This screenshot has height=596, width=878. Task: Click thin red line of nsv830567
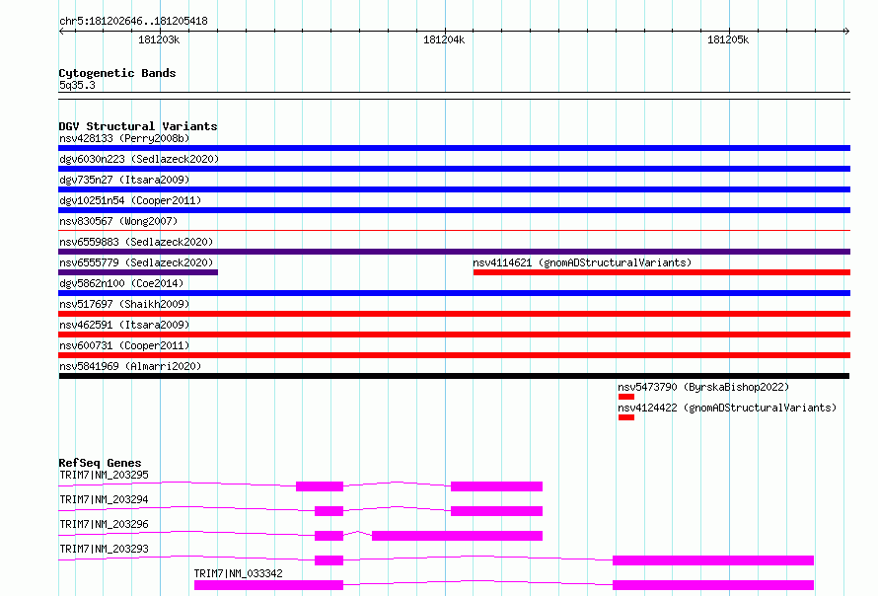pyautogui.click(x=454, y=230)
